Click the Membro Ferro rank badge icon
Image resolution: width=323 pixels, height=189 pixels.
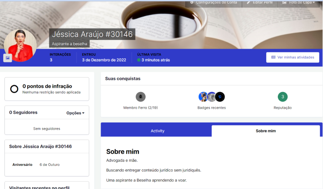[x=141, y=97]
